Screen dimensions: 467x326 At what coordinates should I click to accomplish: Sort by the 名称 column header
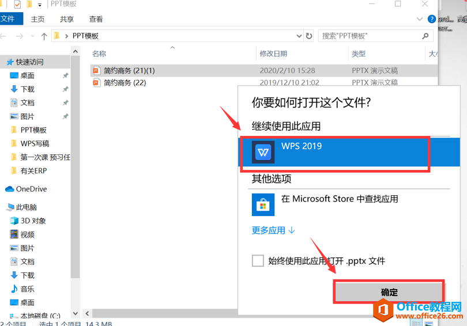click(x=99, y=54)
